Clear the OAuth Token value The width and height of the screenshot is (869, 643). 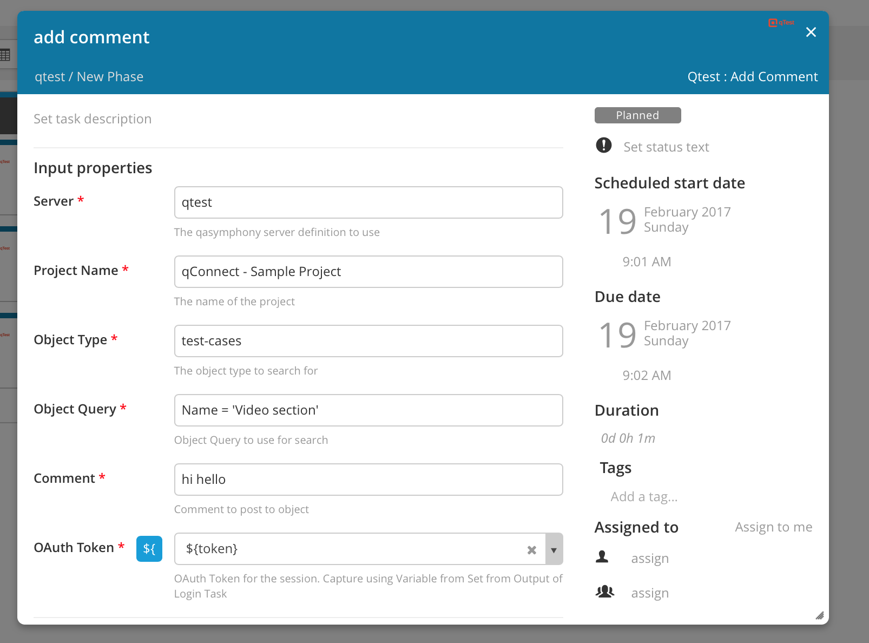click(532, 550)
